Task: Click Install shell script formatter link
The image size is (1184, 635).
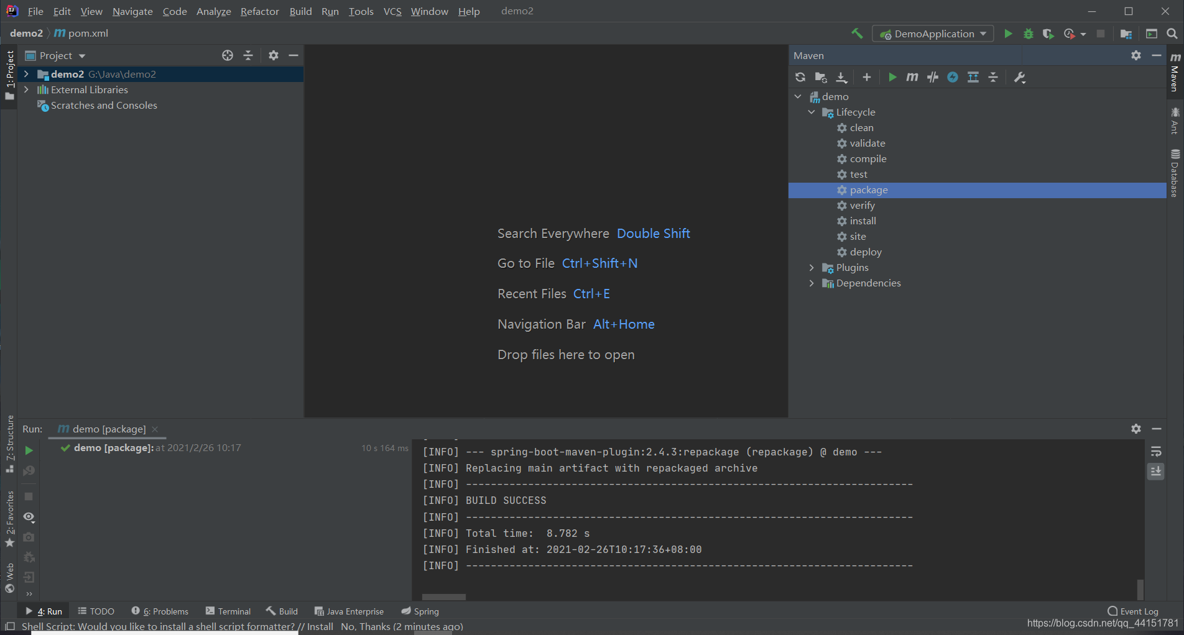Action: click(x=320, y=626)
